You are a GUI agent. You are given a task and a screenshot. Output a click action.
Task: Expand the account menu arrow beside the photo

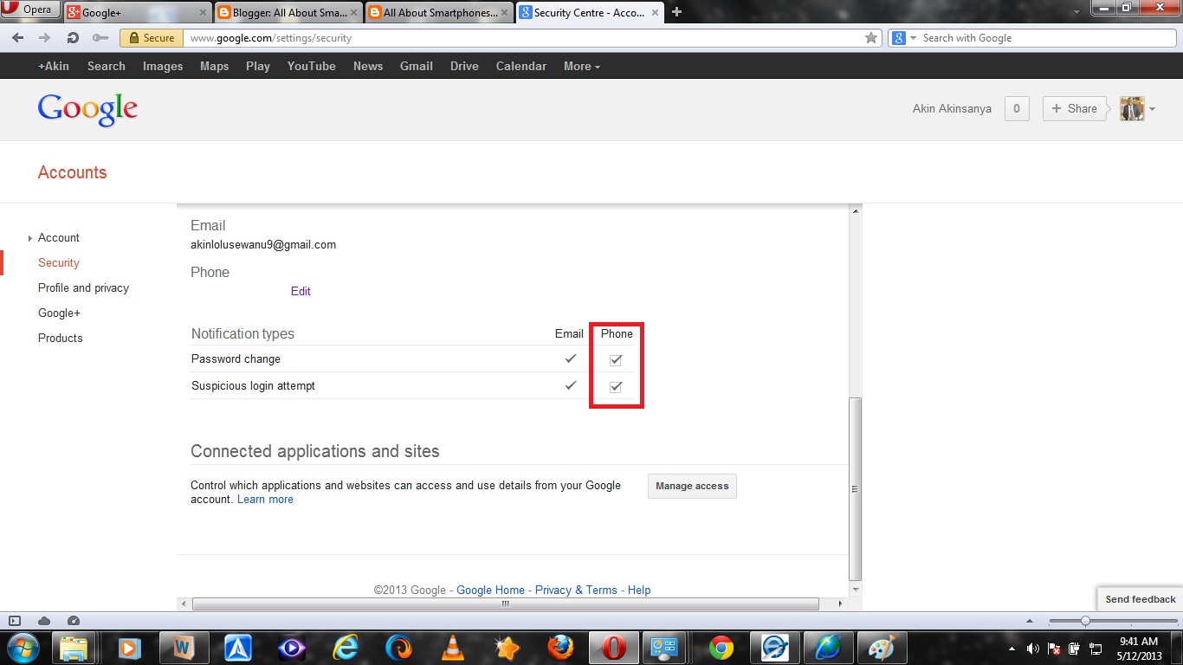(1152, 109)
